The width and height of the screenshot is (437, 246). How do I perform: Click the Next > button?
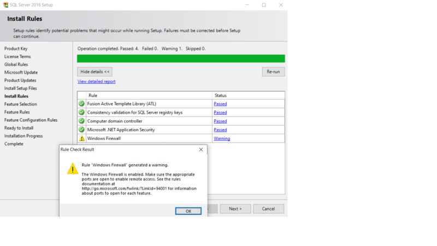[x=235, y=209]
